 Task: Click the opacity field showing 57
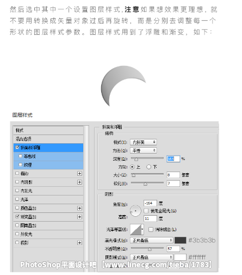173,248
